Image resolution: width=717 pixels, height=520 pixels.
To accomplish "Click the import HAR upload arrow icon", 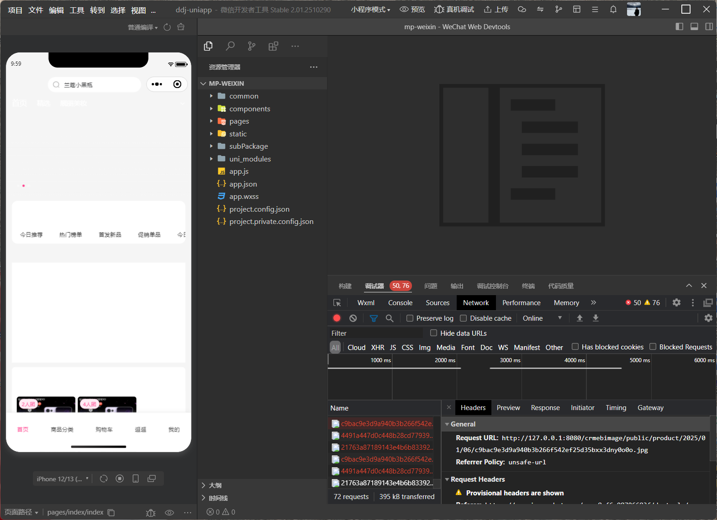I will pyautogui.click(x=580, y=318).
